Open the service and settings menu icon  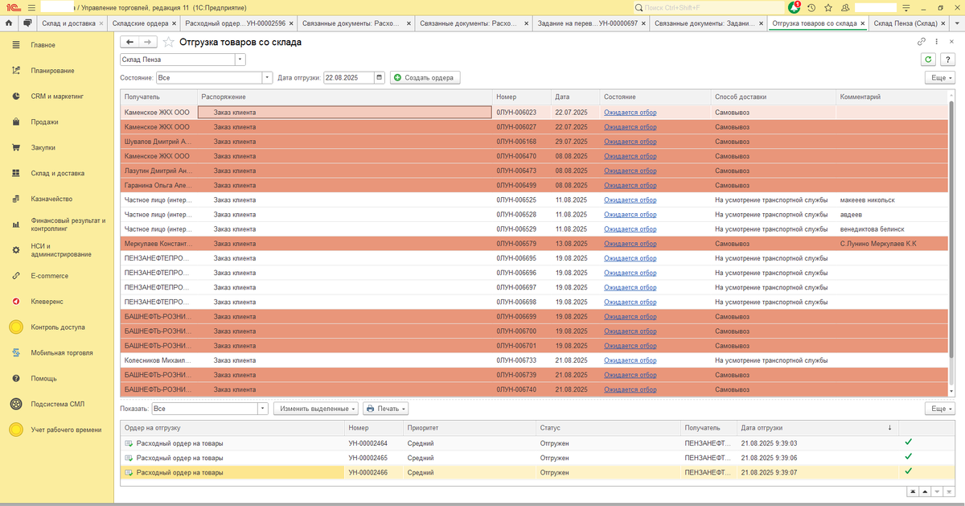[x=907, y=7]
